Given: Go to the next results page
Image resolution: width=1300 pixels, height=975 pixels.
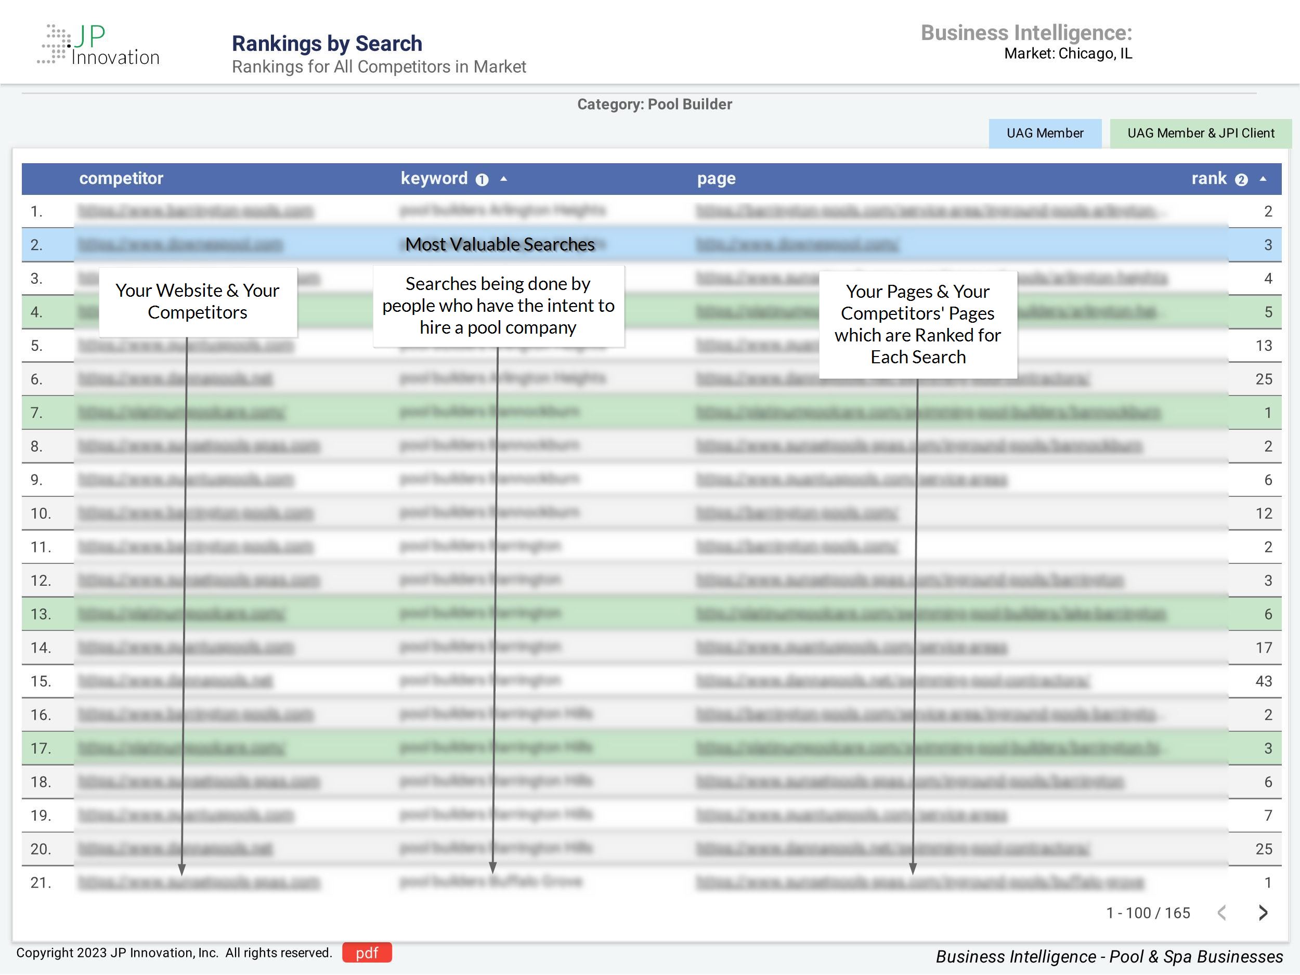Looking at the screenshot, I should pyautogui.click(x=1263, y=913).
